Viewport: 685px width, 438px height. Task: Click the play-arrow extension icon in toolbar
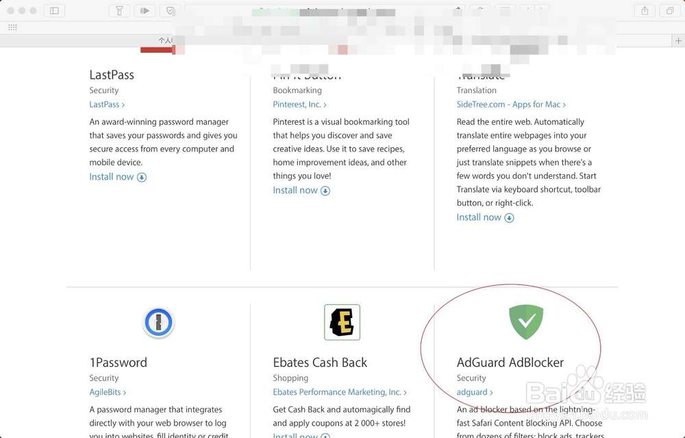[145, 10]
